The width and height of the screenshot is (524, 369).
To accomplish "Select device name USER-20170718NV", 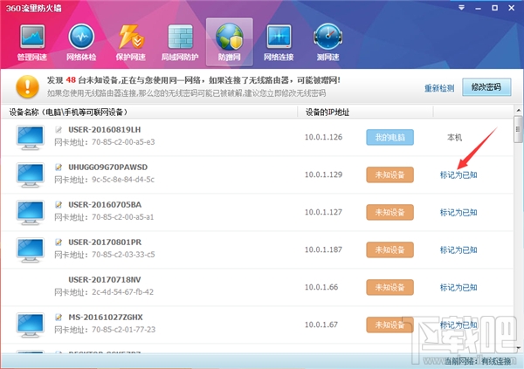I will (105, 279).
